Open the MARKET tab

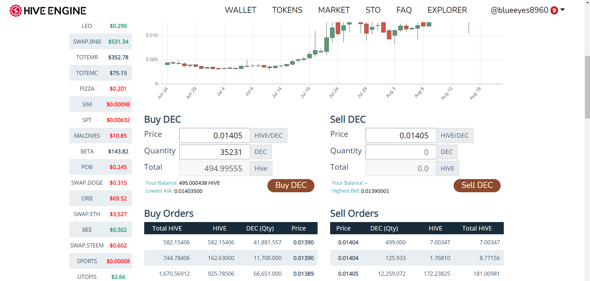tap(334, 10)
